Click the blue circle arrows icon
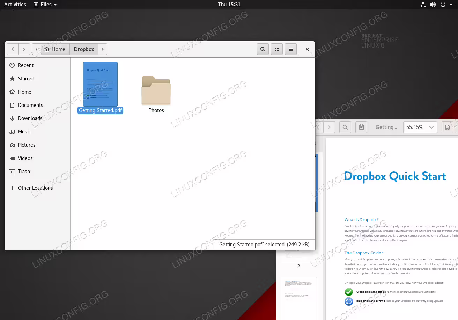This screenshot has width=458, height=320. coord(349,301)
